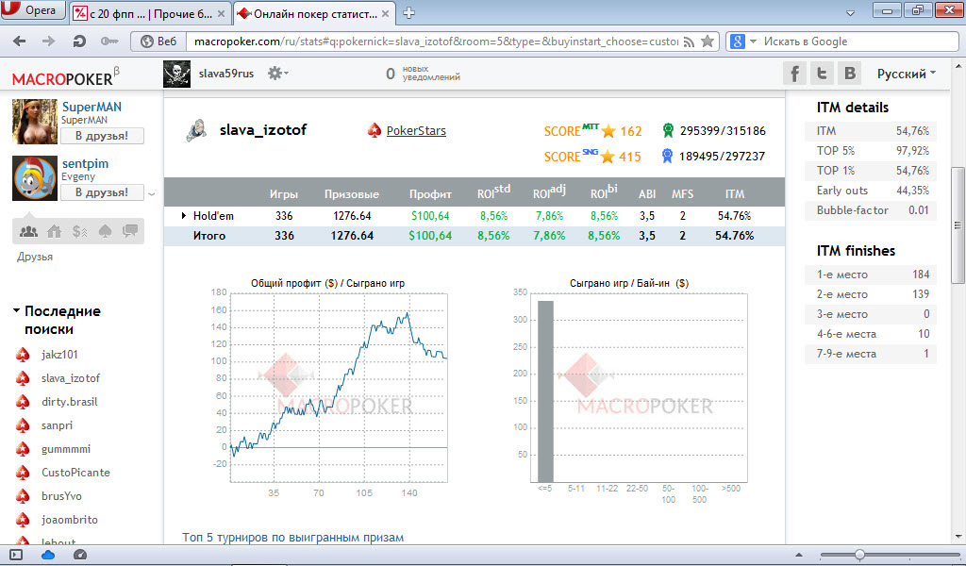Go forward with the browser forward arrow
This screenshot has height=566, width=966.
(49, 42)
